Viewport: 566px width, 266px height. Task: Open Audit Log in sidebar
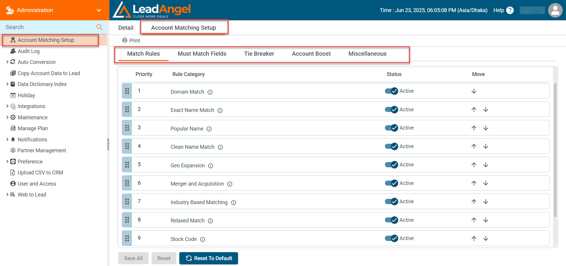pyautogui.click(x=29, y=51)
